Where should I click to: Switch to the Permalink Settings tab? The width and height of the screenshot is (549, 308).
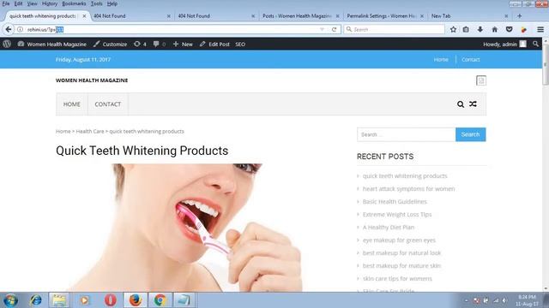tap(385, 16)
